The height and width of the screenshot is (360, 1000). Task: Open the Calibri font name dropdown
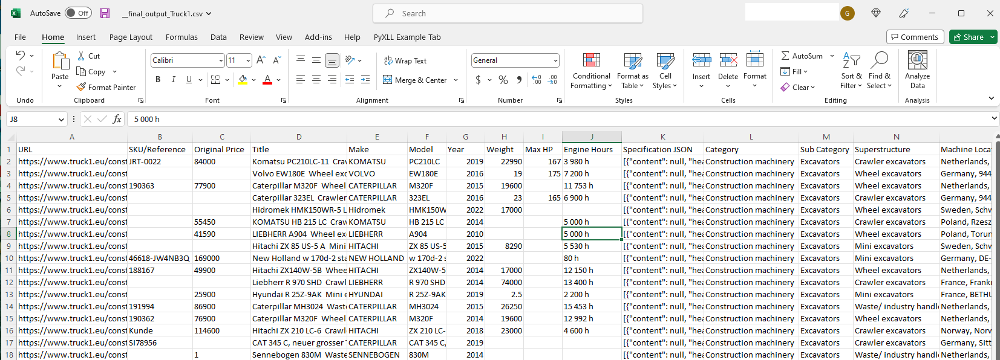coord(221,60)
